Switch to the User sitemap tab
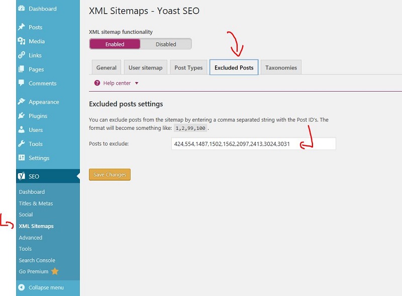The image size is (402, 296). coord(145,67)
